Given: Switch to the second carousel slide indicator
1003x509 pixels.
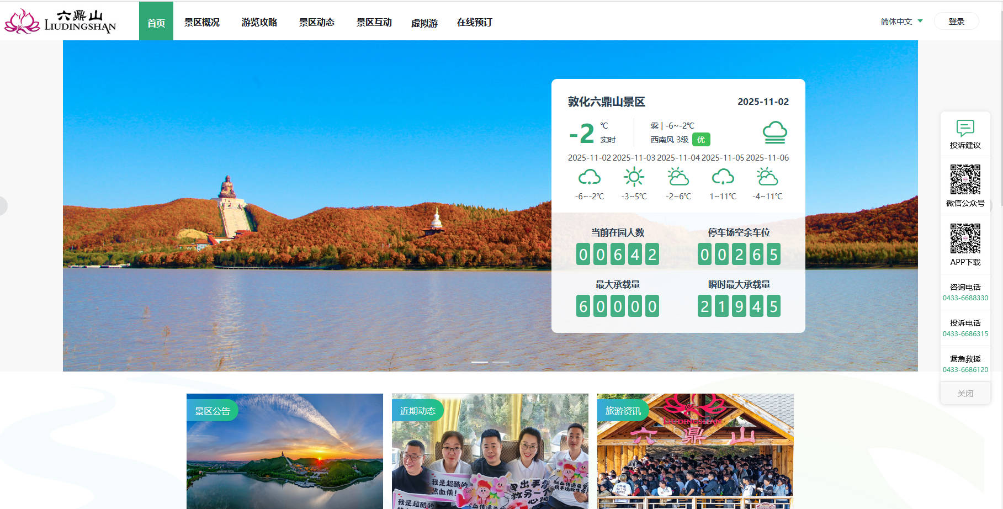Looking at the screenshot, I should (x=501, y=362).
